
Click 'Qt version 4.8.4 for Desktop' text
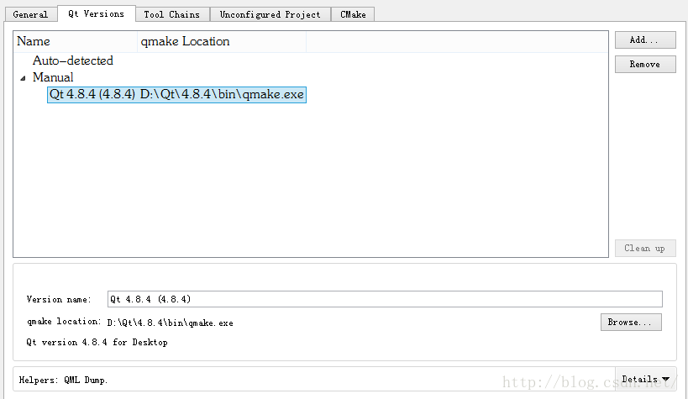point(97,343)
